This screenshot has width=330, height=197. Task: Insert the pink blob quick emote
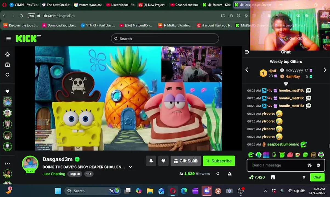pyautogui.click(x=290, y=155)
